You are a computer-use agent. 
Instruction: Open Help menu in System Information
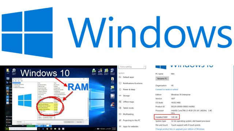tap(22, 81)
